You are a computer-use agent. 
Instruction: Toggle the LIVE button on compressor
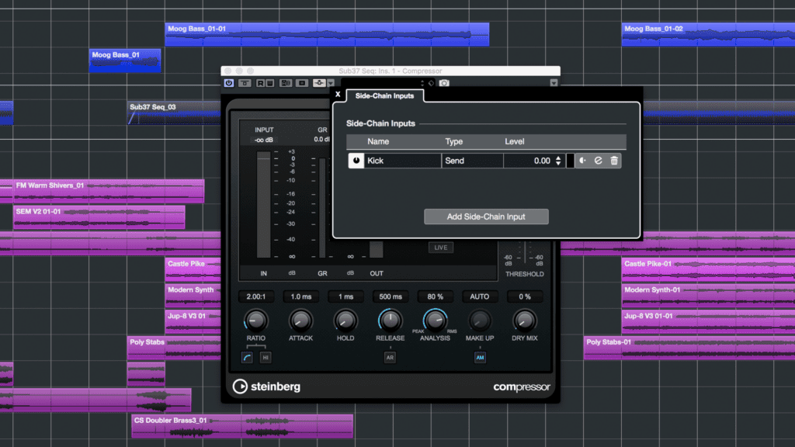[441, 248]
